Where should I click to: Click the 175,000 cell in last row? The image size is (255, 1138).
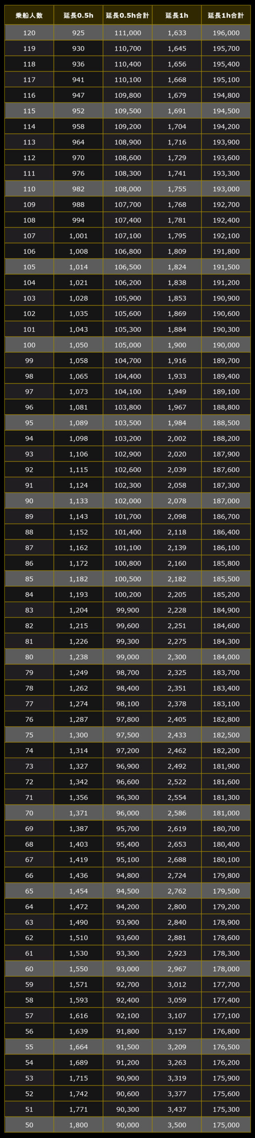coord(226,1125)
